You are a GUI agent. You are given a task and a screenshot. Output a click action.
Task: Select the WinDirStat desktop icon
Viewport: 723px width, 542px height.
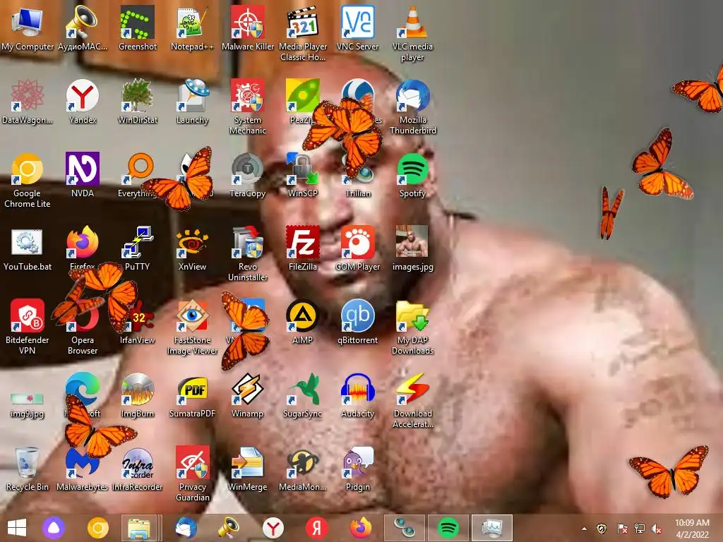(x=138, y=102)
